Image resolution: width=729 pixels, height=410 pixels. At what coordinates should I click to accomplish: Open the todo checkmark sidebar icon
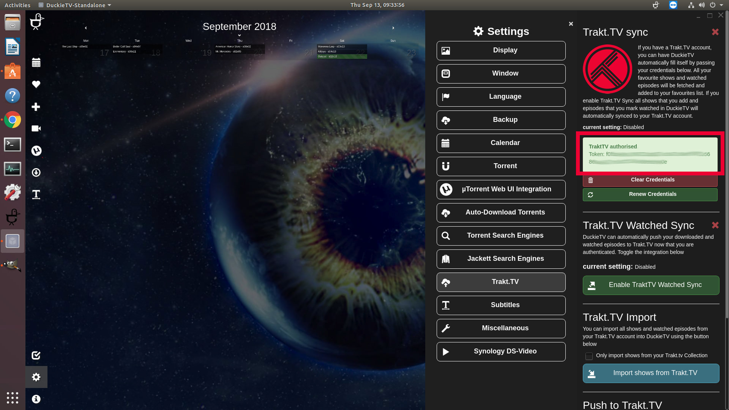(x=36, y=355)
